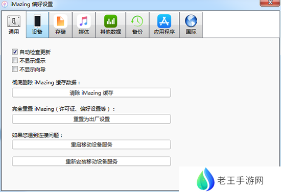Open the 应用程序 applications tab
Image resolution: width=281 pixels, height=192 pixels.
click(164, 25)
